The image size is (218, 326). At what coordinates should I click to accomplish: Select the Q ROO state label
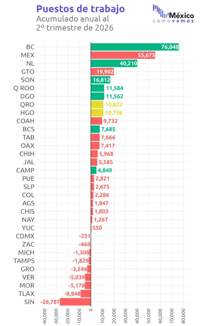(x=24, y=88)
